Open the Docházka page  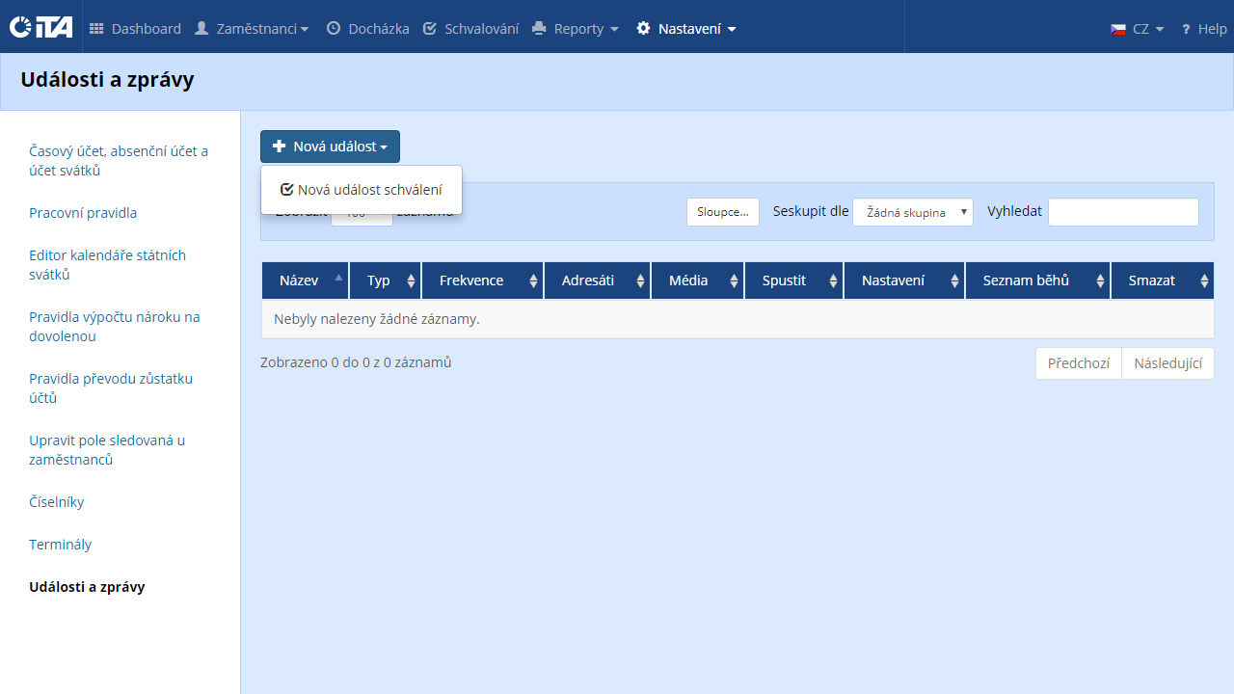[x=367, y=29]
